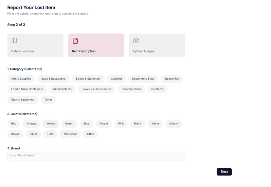Choose the Bags & Backpacks category
Image resolution: width=271 pixels, height=187 pixels.
pos(53,79)
